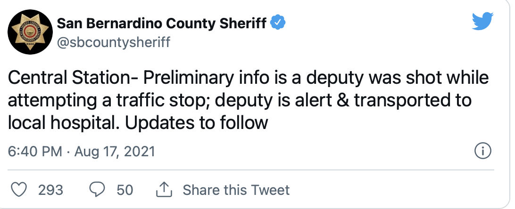Like the tweet with the heart icon

[x=19, y=190]
